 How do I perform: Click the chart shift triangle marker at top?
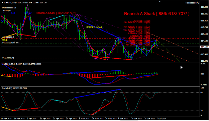160,1
